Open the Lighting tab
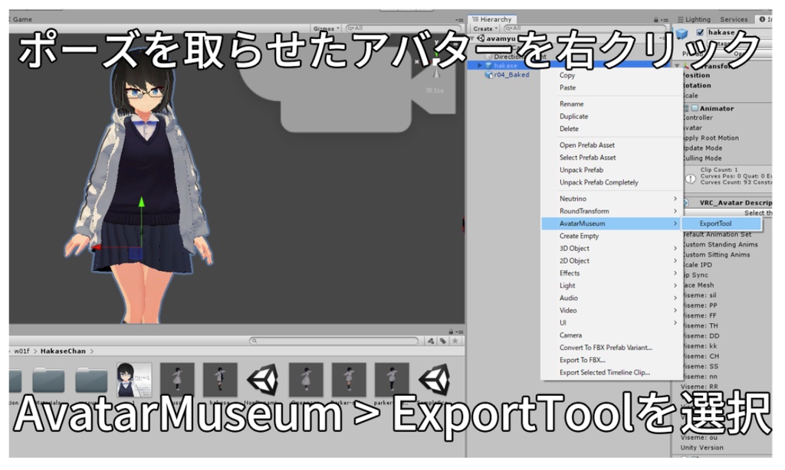Viewport: 785px width, 470px height. (x=694, y=19)
